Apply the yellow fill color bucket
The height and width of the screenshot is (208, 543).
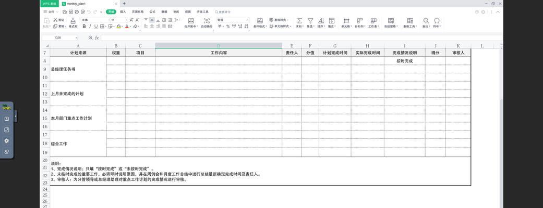coord(119,26)
